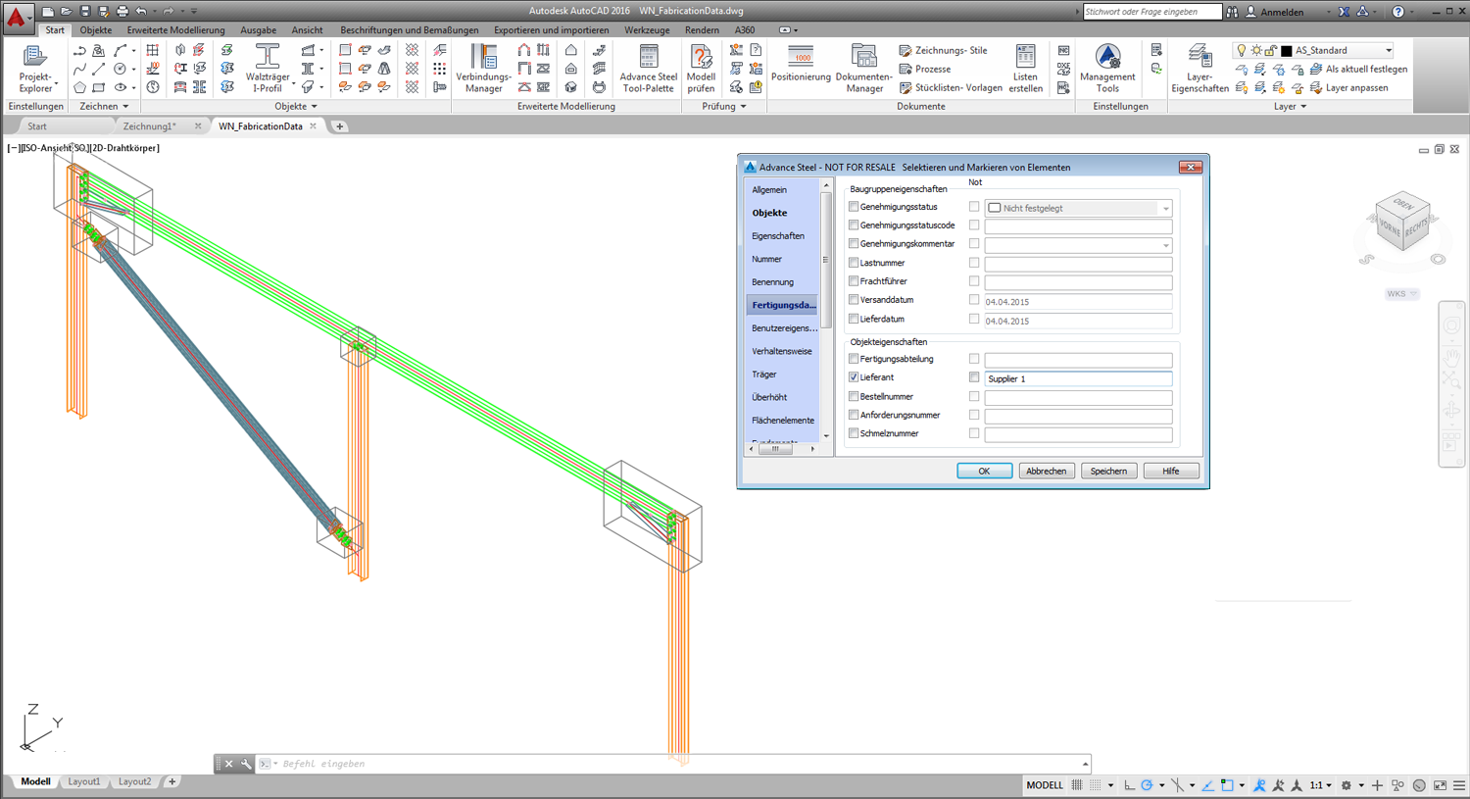
Task: Select Eigenschaften in the dialog category list
Action: click(778, 236)
